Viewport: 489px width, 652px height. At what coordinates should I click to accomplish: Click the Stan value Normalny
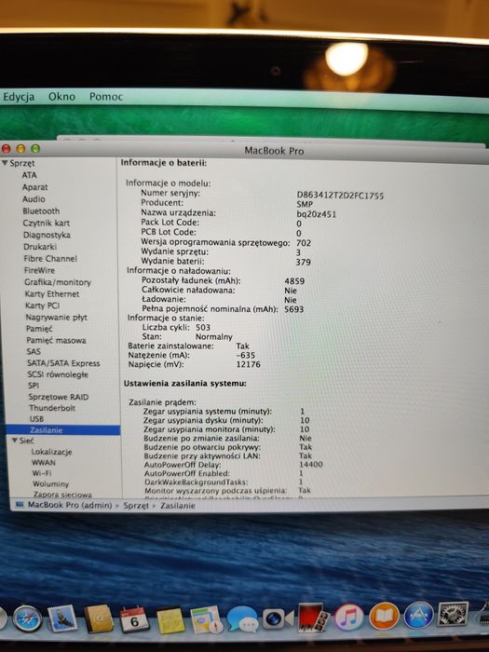(214, 337)
